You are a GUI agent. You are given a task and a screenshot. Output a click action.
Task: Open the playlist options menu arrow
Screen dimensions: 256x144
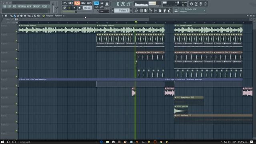click(x=3, y=16)
